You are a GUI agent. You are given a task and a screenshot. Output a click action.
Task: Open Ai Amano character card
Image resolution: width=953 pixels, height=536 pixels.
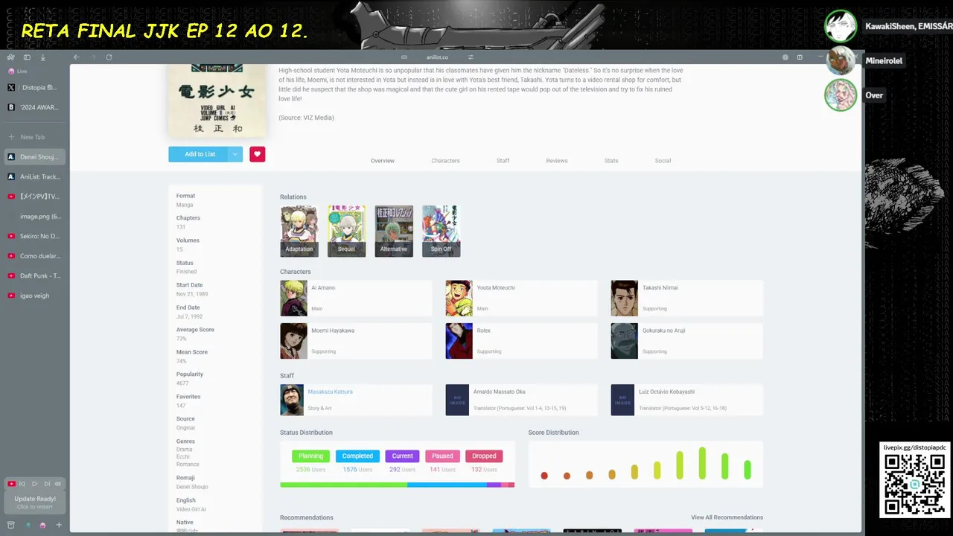pyautogui.click(x=356, y=298)
